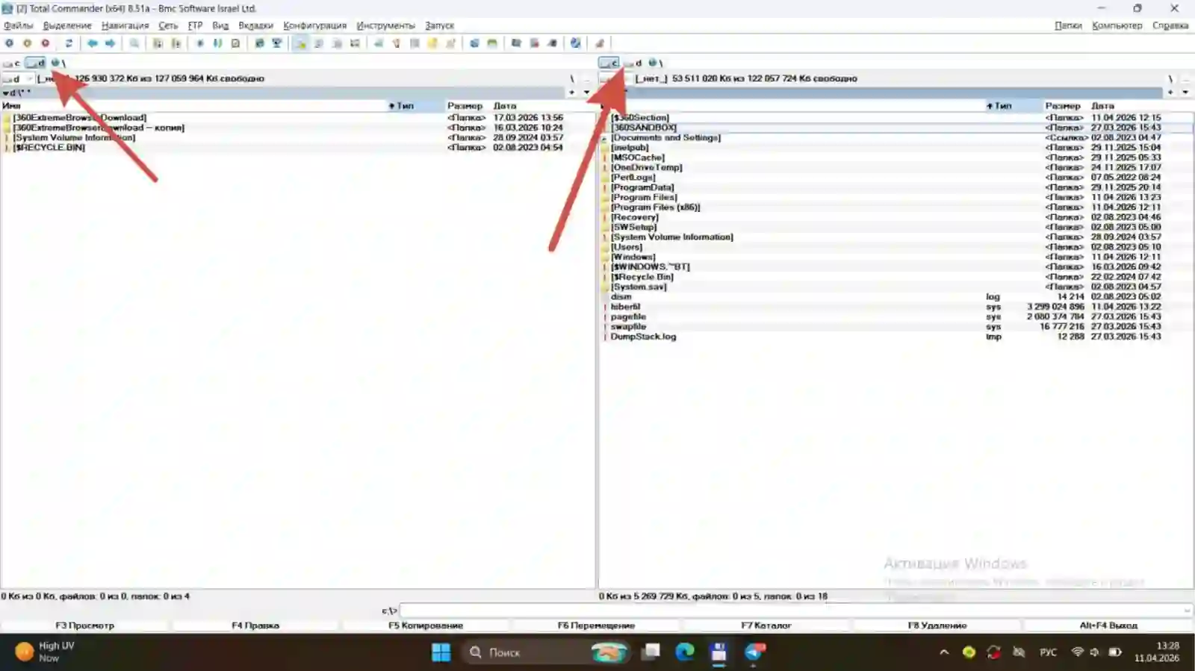The image size is (1195, 671).
Task: Click the red gear toolbar icon
Action: [x=45, y=43]
